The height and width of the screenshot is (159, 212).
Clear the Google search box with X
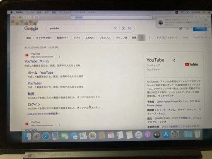[115, 28]
